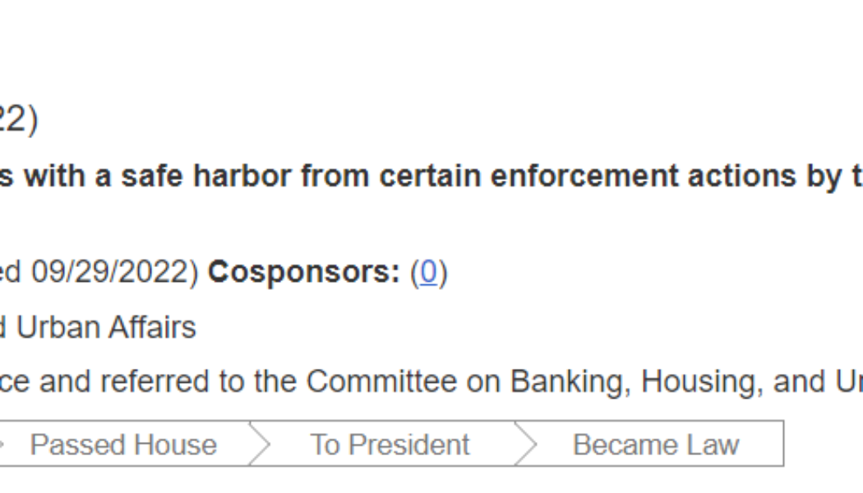The width and height of the screenshot is (863, 493).
Task: Click the right border of the Became Law box
Action: [x=782, y=445]
